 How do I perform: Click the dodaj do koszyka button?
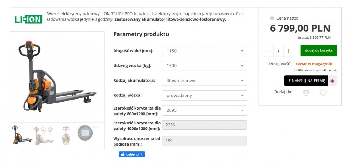319,51
